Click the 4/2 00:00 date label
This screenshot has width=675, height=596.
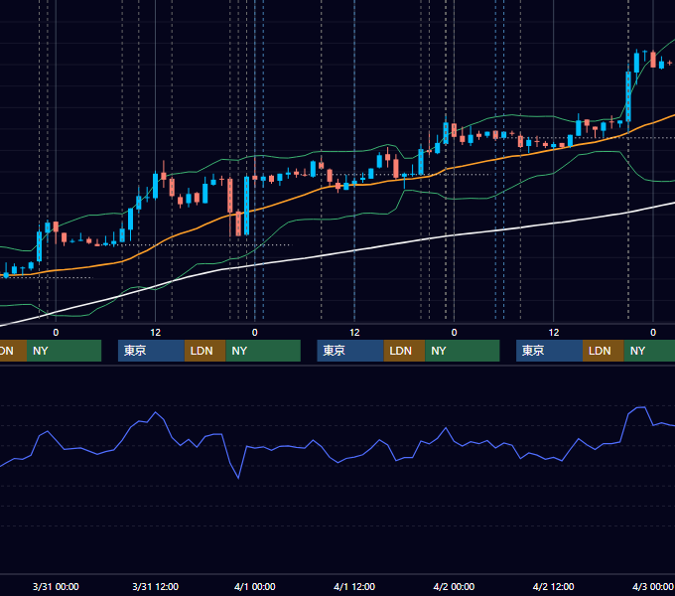[x=454, y=586]
